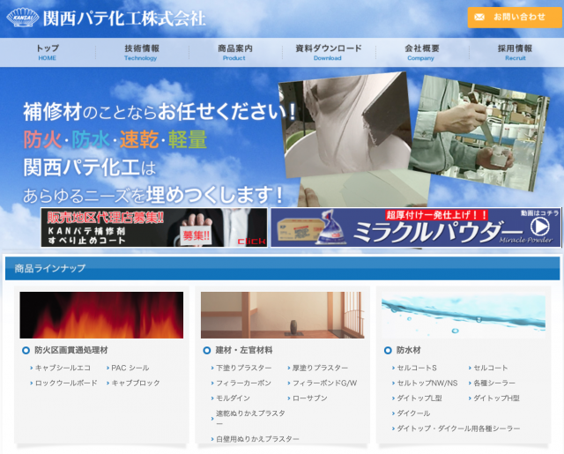
Task: Open the 販売地区代理店募集 banner
Action: [154, 227]
